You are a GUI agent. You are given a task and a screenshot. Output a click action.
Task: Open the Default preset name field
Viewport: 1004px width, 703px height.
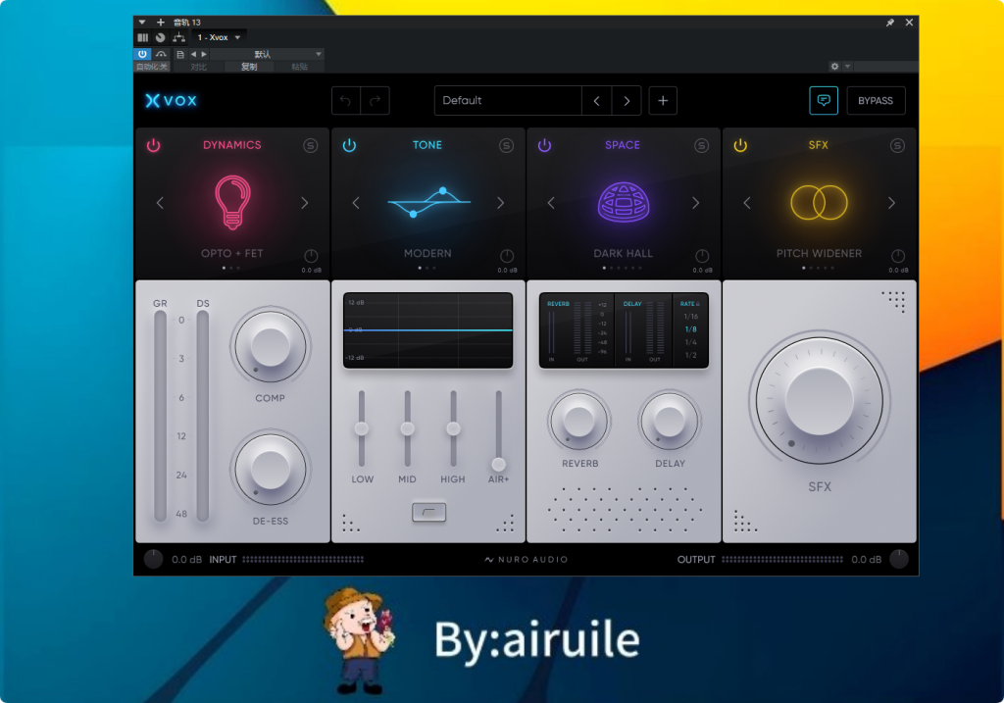(508, 101)
